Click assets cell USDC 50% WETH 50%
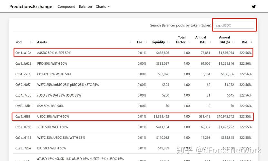This screenshot has height=161, width=268. coord(53,117)
